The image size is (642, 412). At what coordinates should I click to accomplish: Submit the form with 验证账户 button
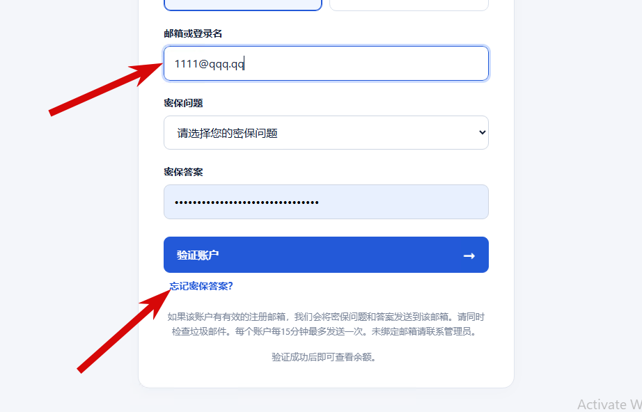tap(326, 255)
